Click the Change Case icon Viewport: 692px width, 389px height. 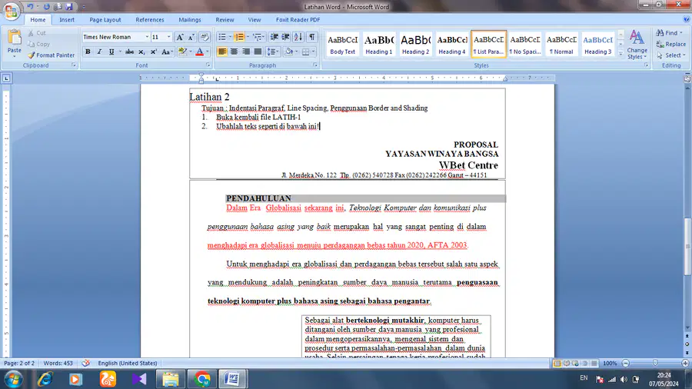(x=166, y=52)
